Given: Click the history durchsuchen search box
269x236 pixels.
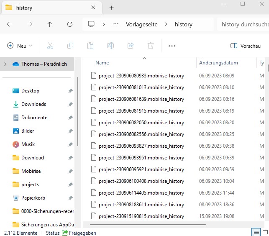Looking at the screenshot, I should (243, 24).
